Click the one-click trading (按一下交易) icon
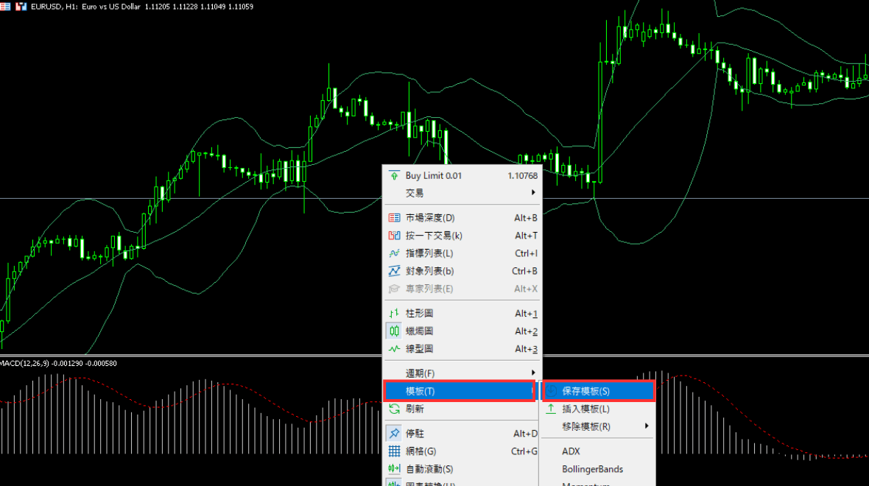This screenshot has height=486, width=869. click(394, 236)
